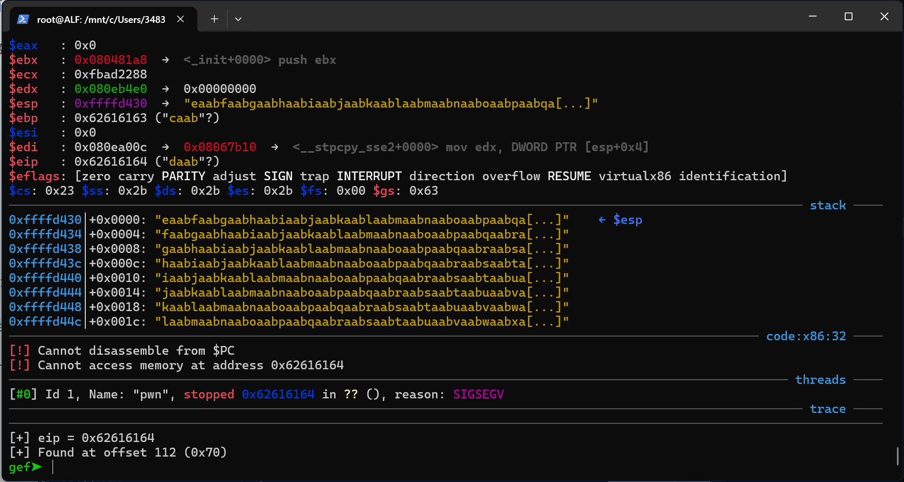The image size is (904, 482).
Task: Click stack address 0xffffd448
Action: [x=45, y=307]
